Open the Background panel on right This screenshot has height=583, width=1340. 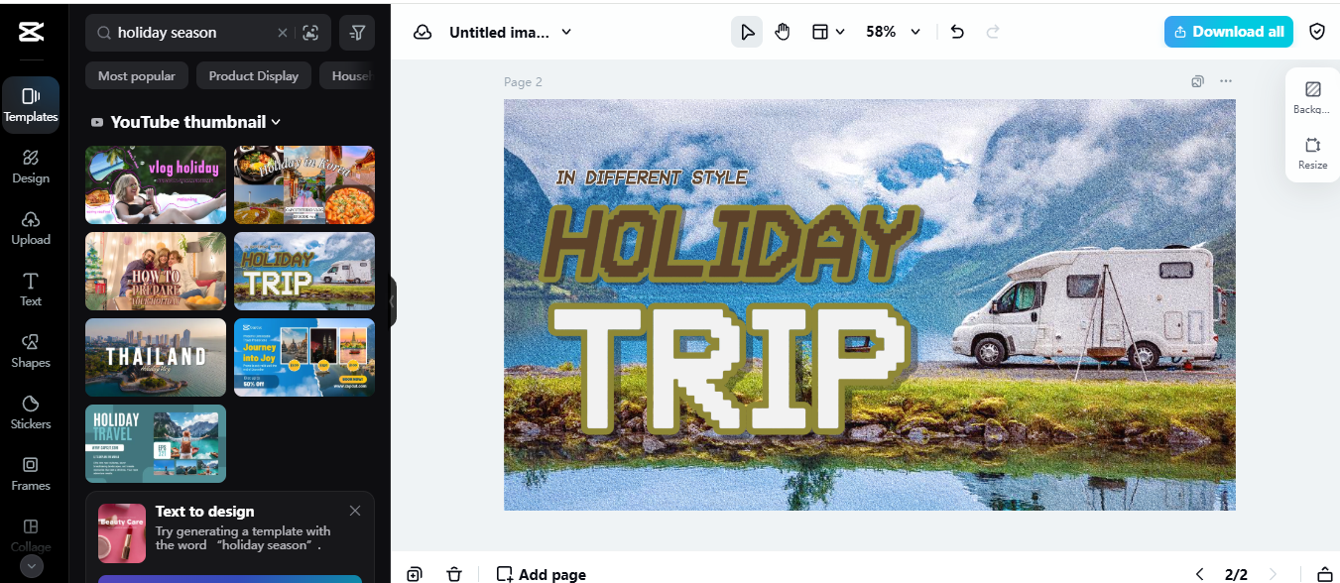(1313, 96)
